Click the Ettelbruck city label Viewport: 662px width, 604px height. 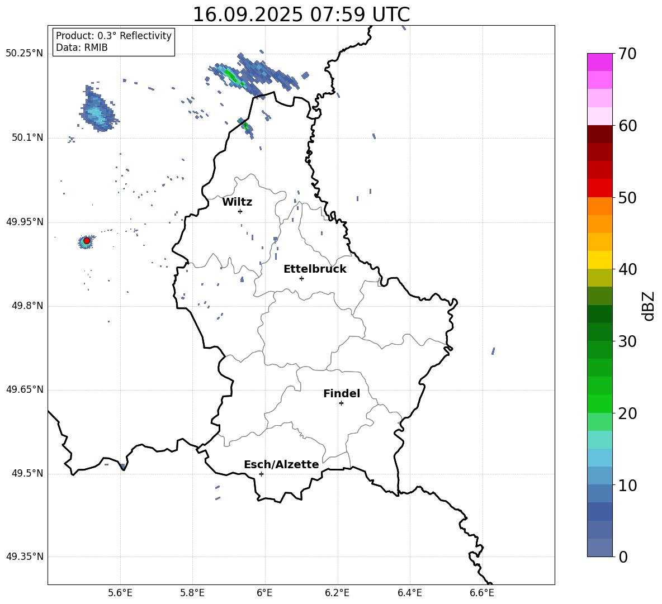[315, 269]
